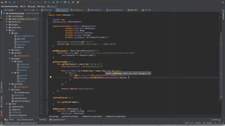Click the VCS Commit icon
The image size is (225, 126).
tap(57, 2)
